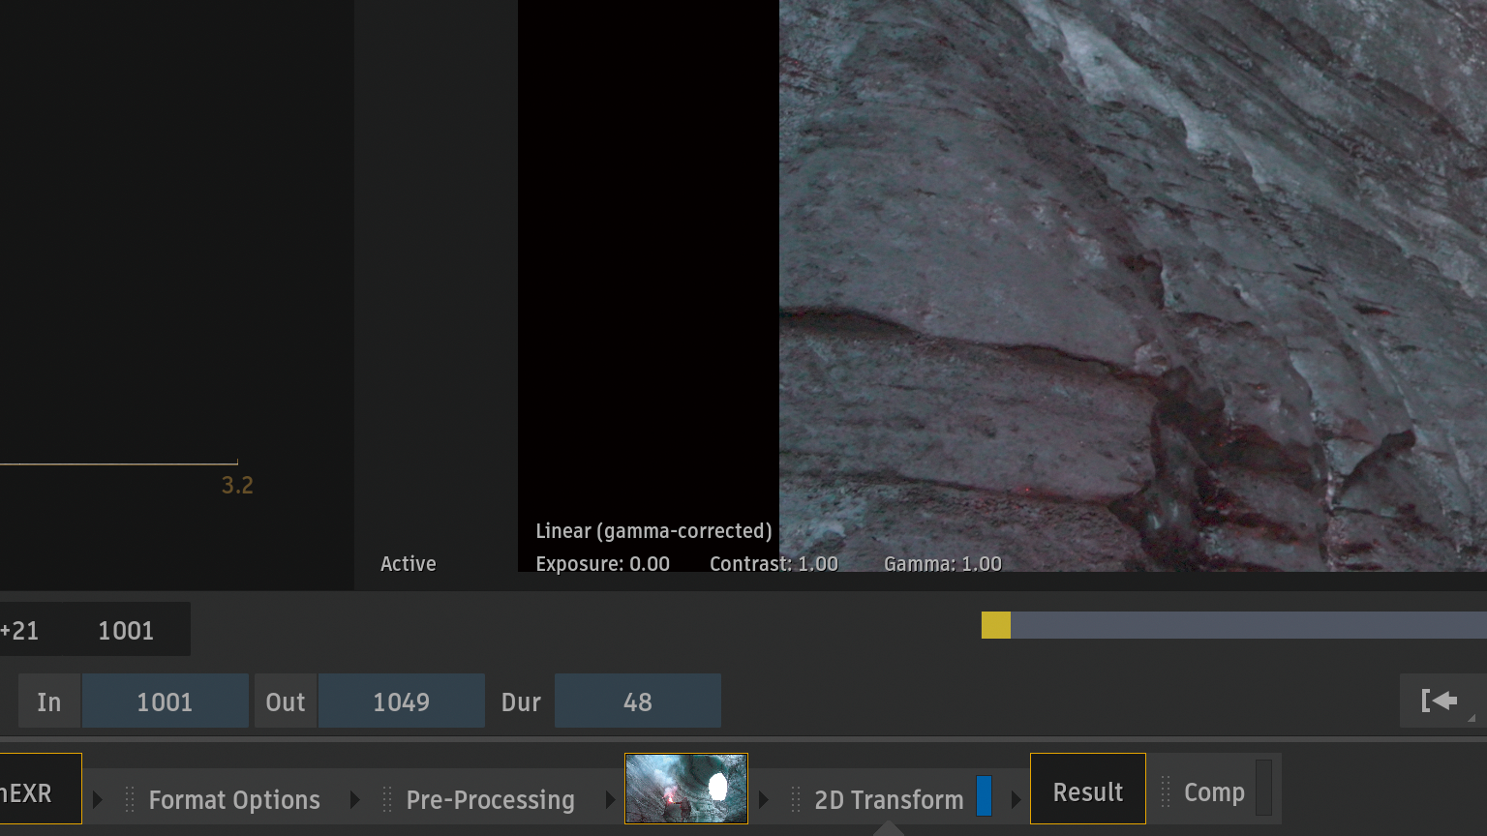The image size is (1487, 836).
Task: Click the Exposure: 0.00 viewer value
Action: point(602,564)
